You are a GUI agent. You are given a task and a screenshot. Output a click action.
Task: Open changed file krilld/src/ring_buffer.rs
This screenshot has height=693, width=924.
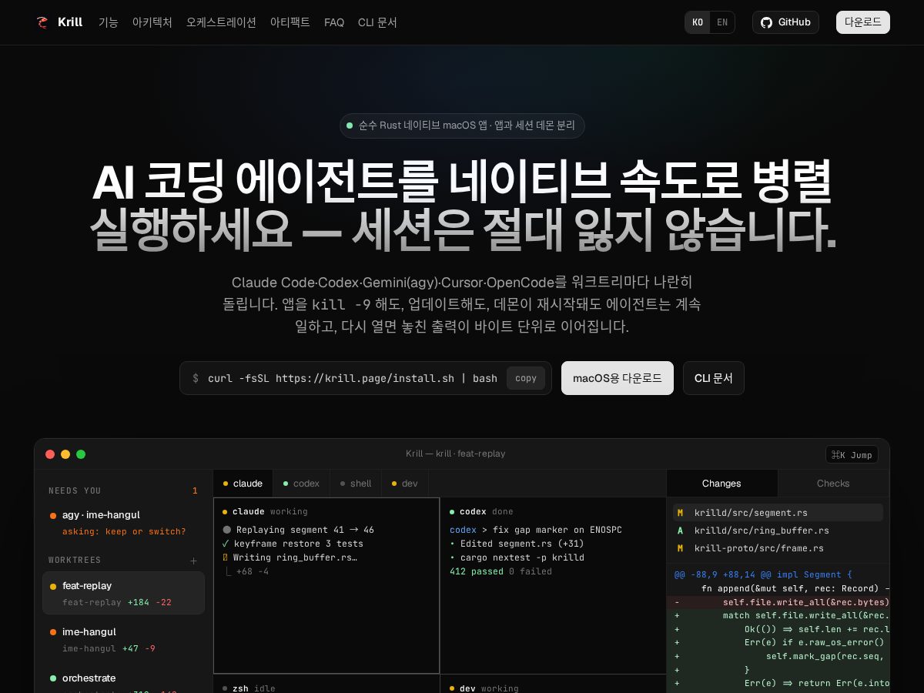(778, 531)
